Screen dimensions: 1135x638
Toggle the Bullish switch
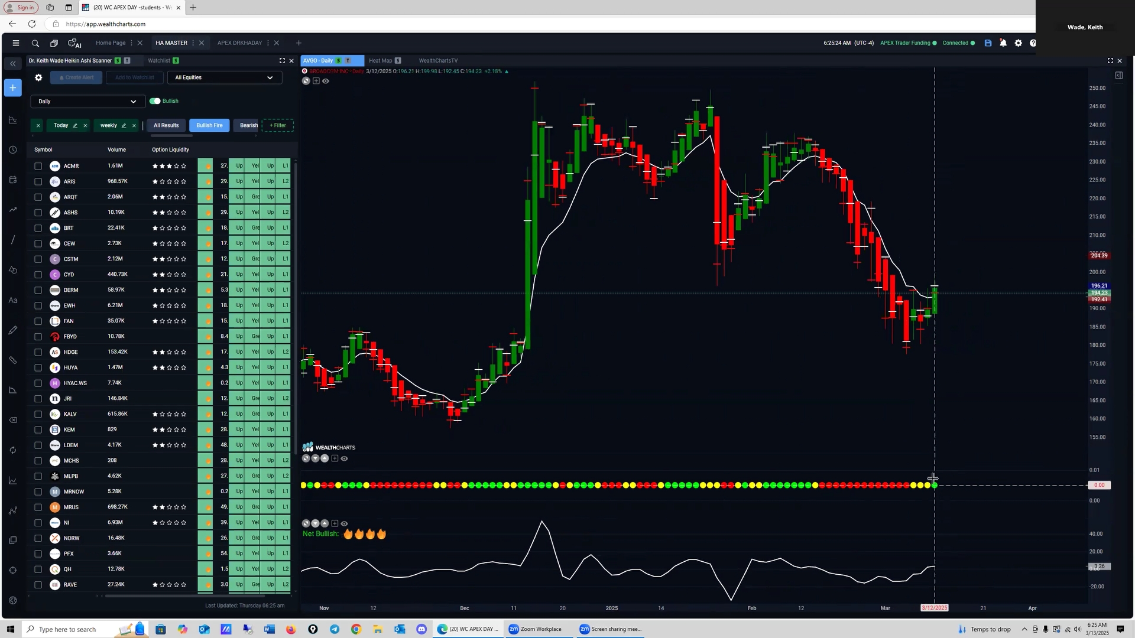pos(155,101)
